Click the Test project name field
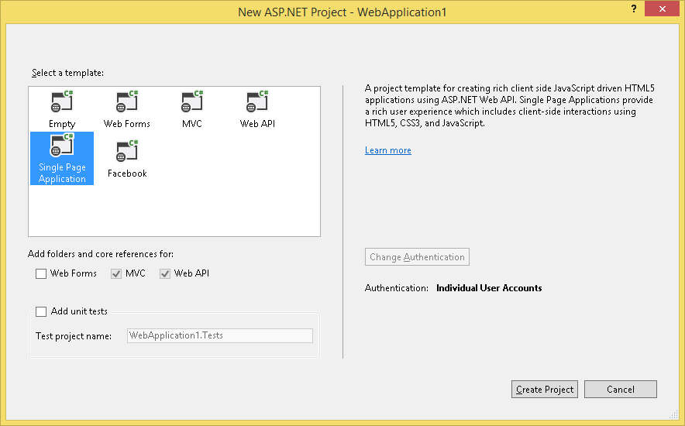The image size is (685, 426). click(x=220, y=335)
